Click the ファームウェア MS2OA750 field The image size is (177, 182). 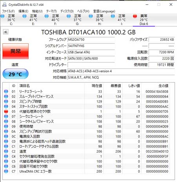tap(91, 40)
